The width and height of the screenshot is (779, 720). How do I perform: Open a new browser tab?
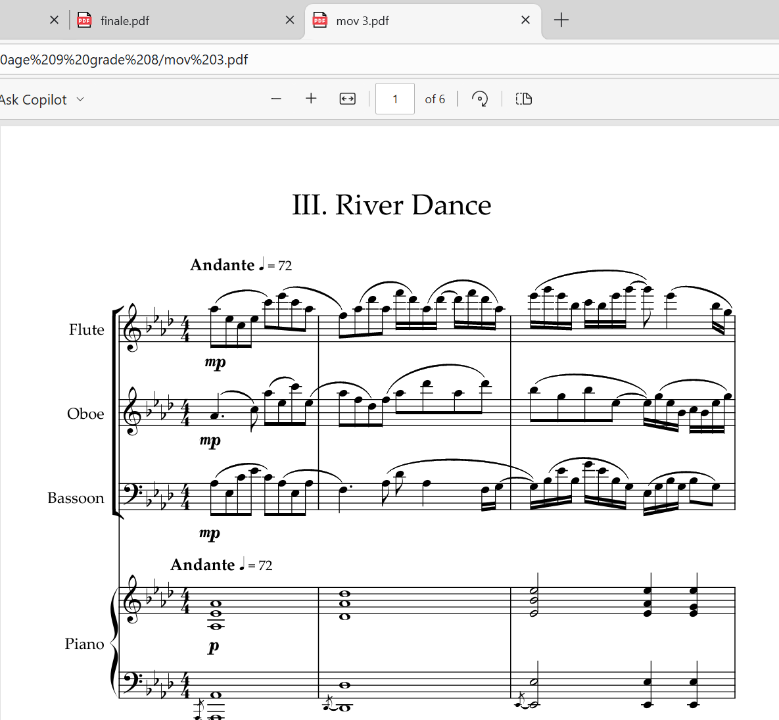tap(561, 20)
